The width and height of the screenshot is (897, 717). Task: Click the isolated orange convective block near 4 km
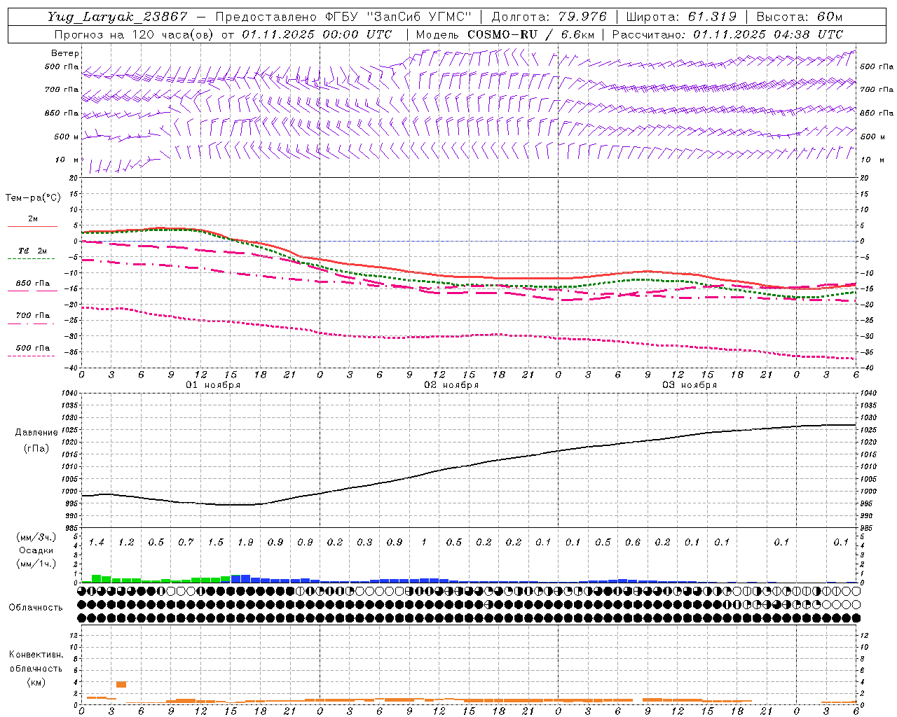click(121, 684)
